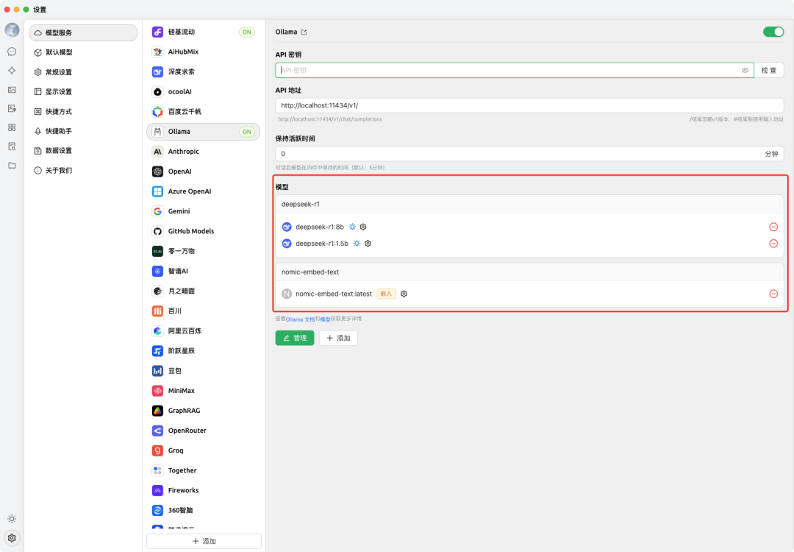Select 显示设置 in settings menu
Image resolution: width=794 pixels, height=552 pixels.
[83, 92]
